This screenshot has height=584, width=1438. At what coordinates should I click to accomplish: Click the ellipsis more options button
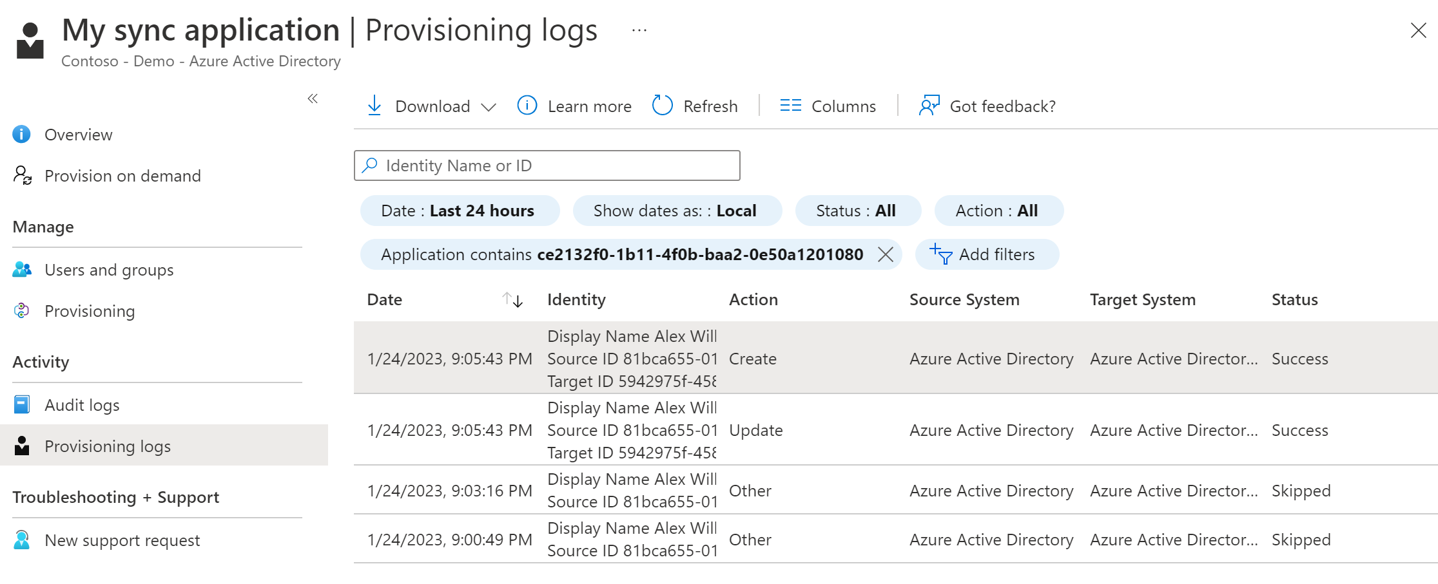pyautogui.click(x=639, y=30)
